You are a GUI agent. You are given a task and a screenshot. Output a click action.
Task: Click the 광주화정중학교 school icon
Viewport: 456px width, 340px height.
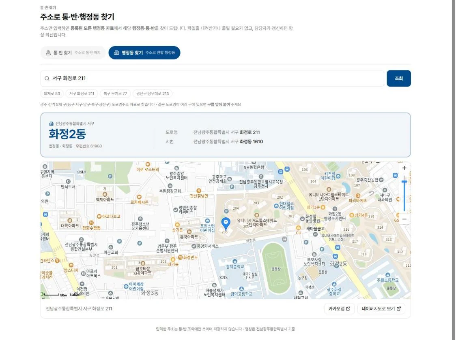coord(334,284)
